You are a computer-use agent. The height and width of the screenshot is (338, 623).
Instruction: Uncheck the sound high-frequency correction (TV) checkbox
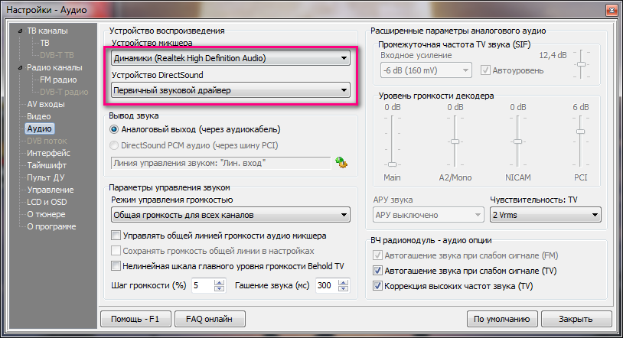(x=376, y=286)
